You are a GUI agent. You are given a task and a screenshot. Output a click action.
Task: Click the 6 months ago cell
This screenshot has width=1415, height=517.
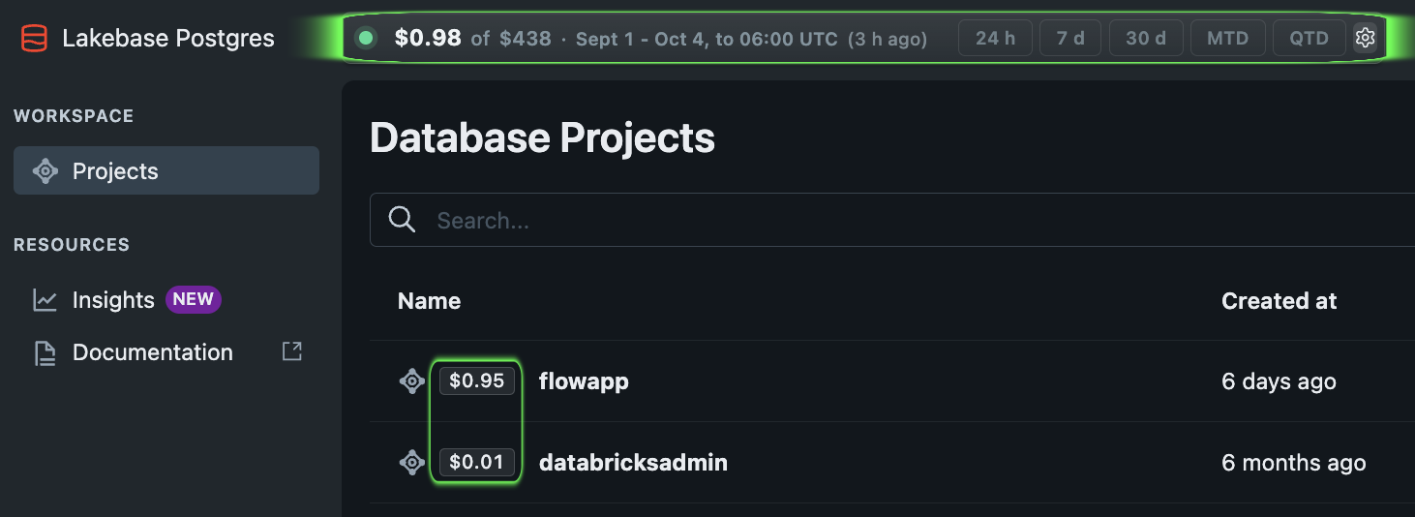click(1293, 463)
